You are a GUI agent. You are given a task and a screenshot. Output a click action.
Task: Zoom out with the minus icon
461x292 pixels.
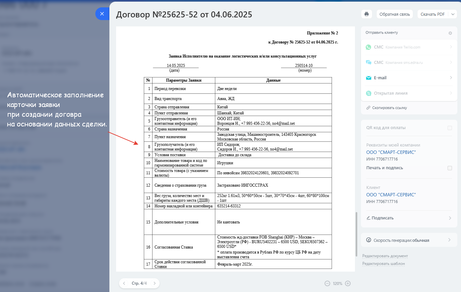(x=327, y=284)
